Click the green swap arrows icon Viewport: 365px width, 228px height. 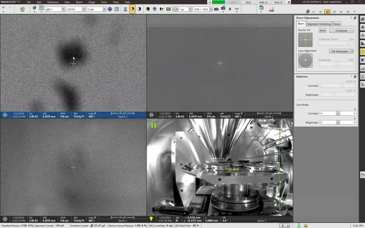point(22,9)
